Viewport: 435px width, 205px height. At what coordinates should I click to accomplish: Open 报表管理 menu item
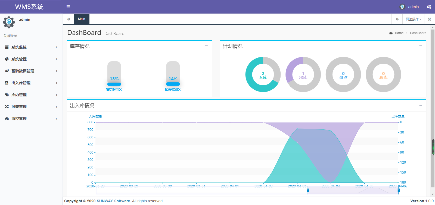click(x=31, y=107)
